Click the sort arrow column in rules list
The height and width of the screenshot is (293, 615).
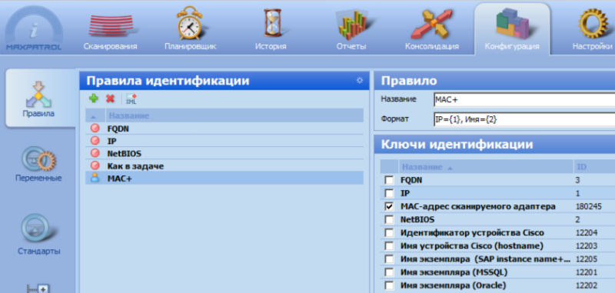click(95, 115)
